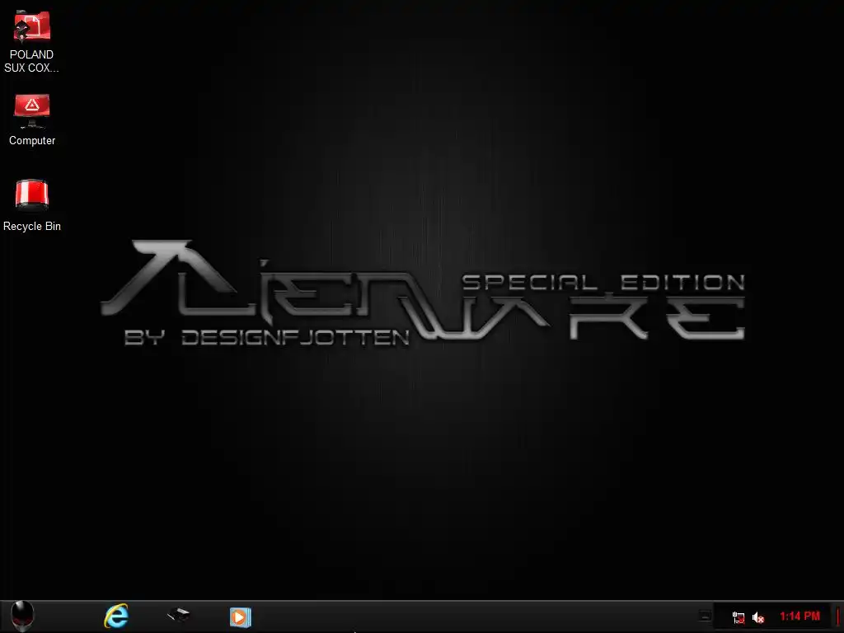Click the network status tray icon
Viewport: 844px width, 633px height.
point(738,617)
